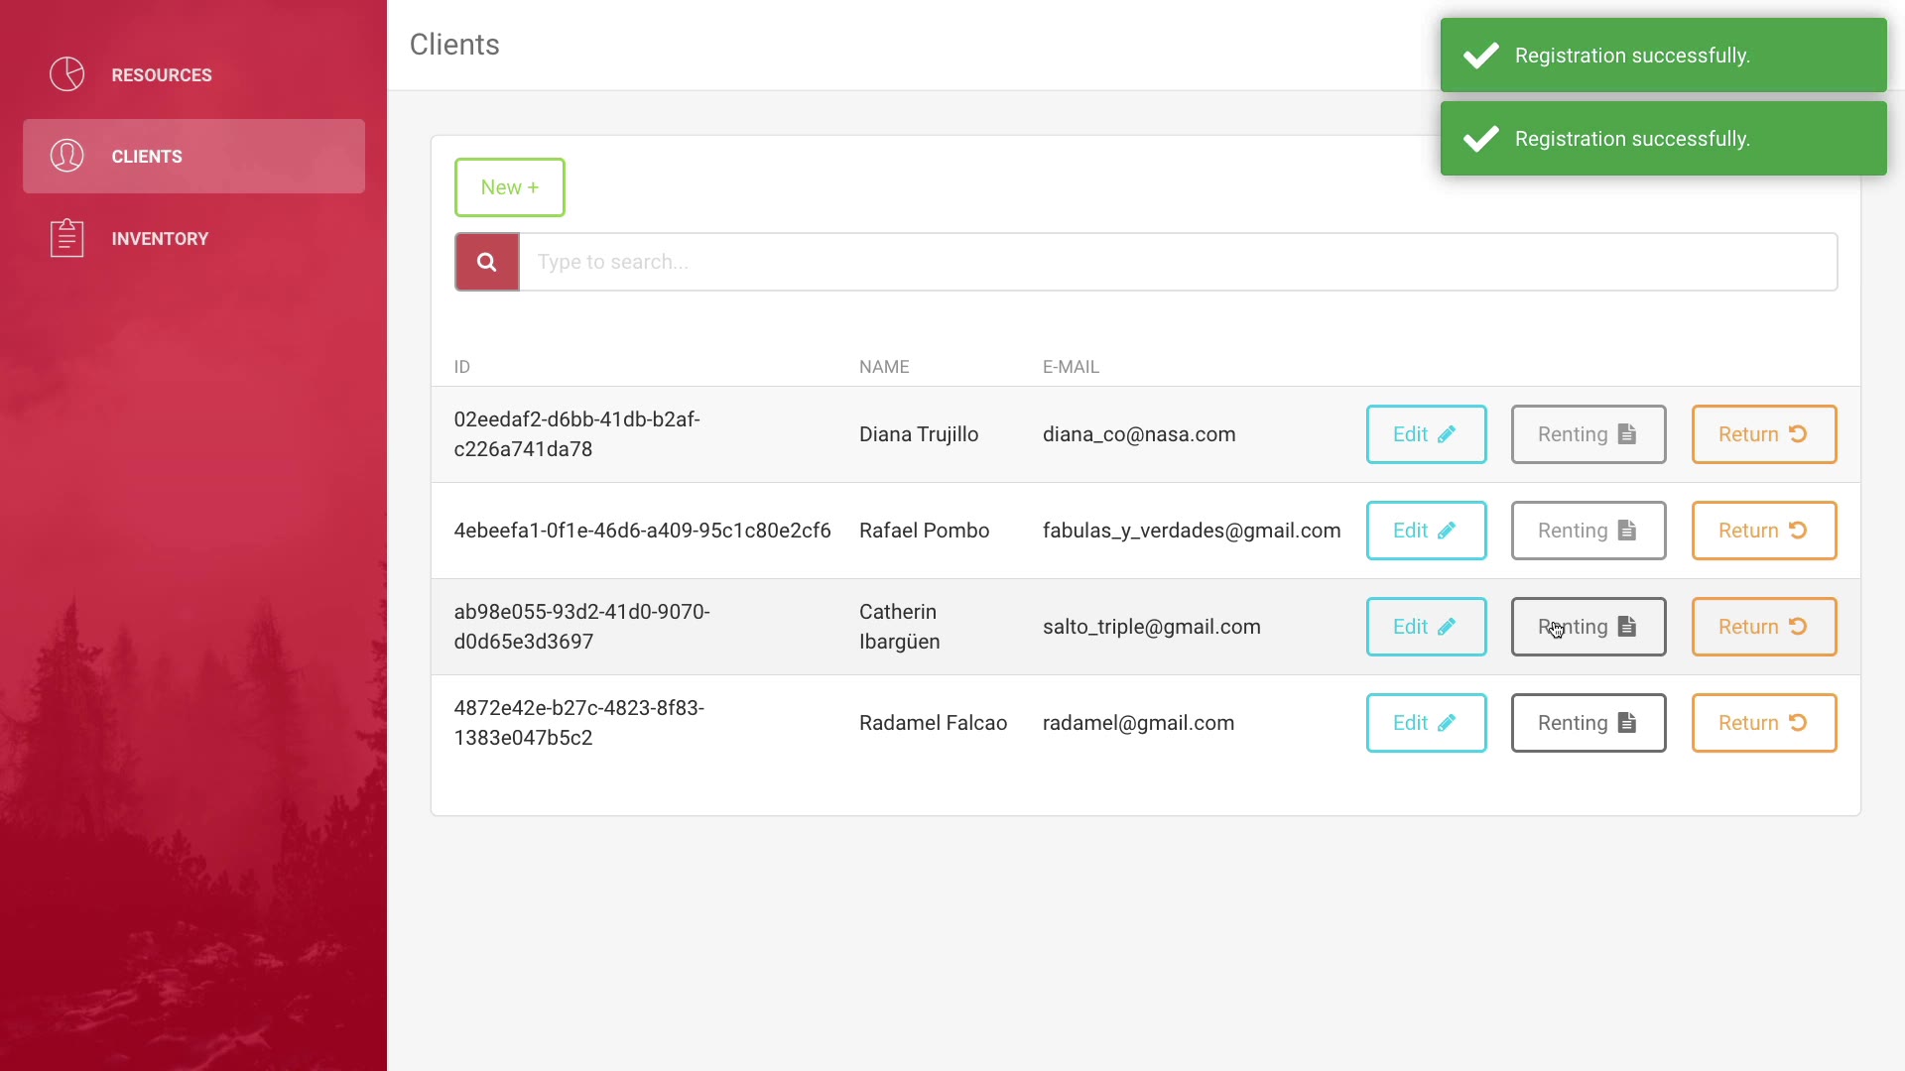This screenshot has width=1905, height=1071.
Task: Click checkmark icon on top success notification
Action: [1480, 56]
